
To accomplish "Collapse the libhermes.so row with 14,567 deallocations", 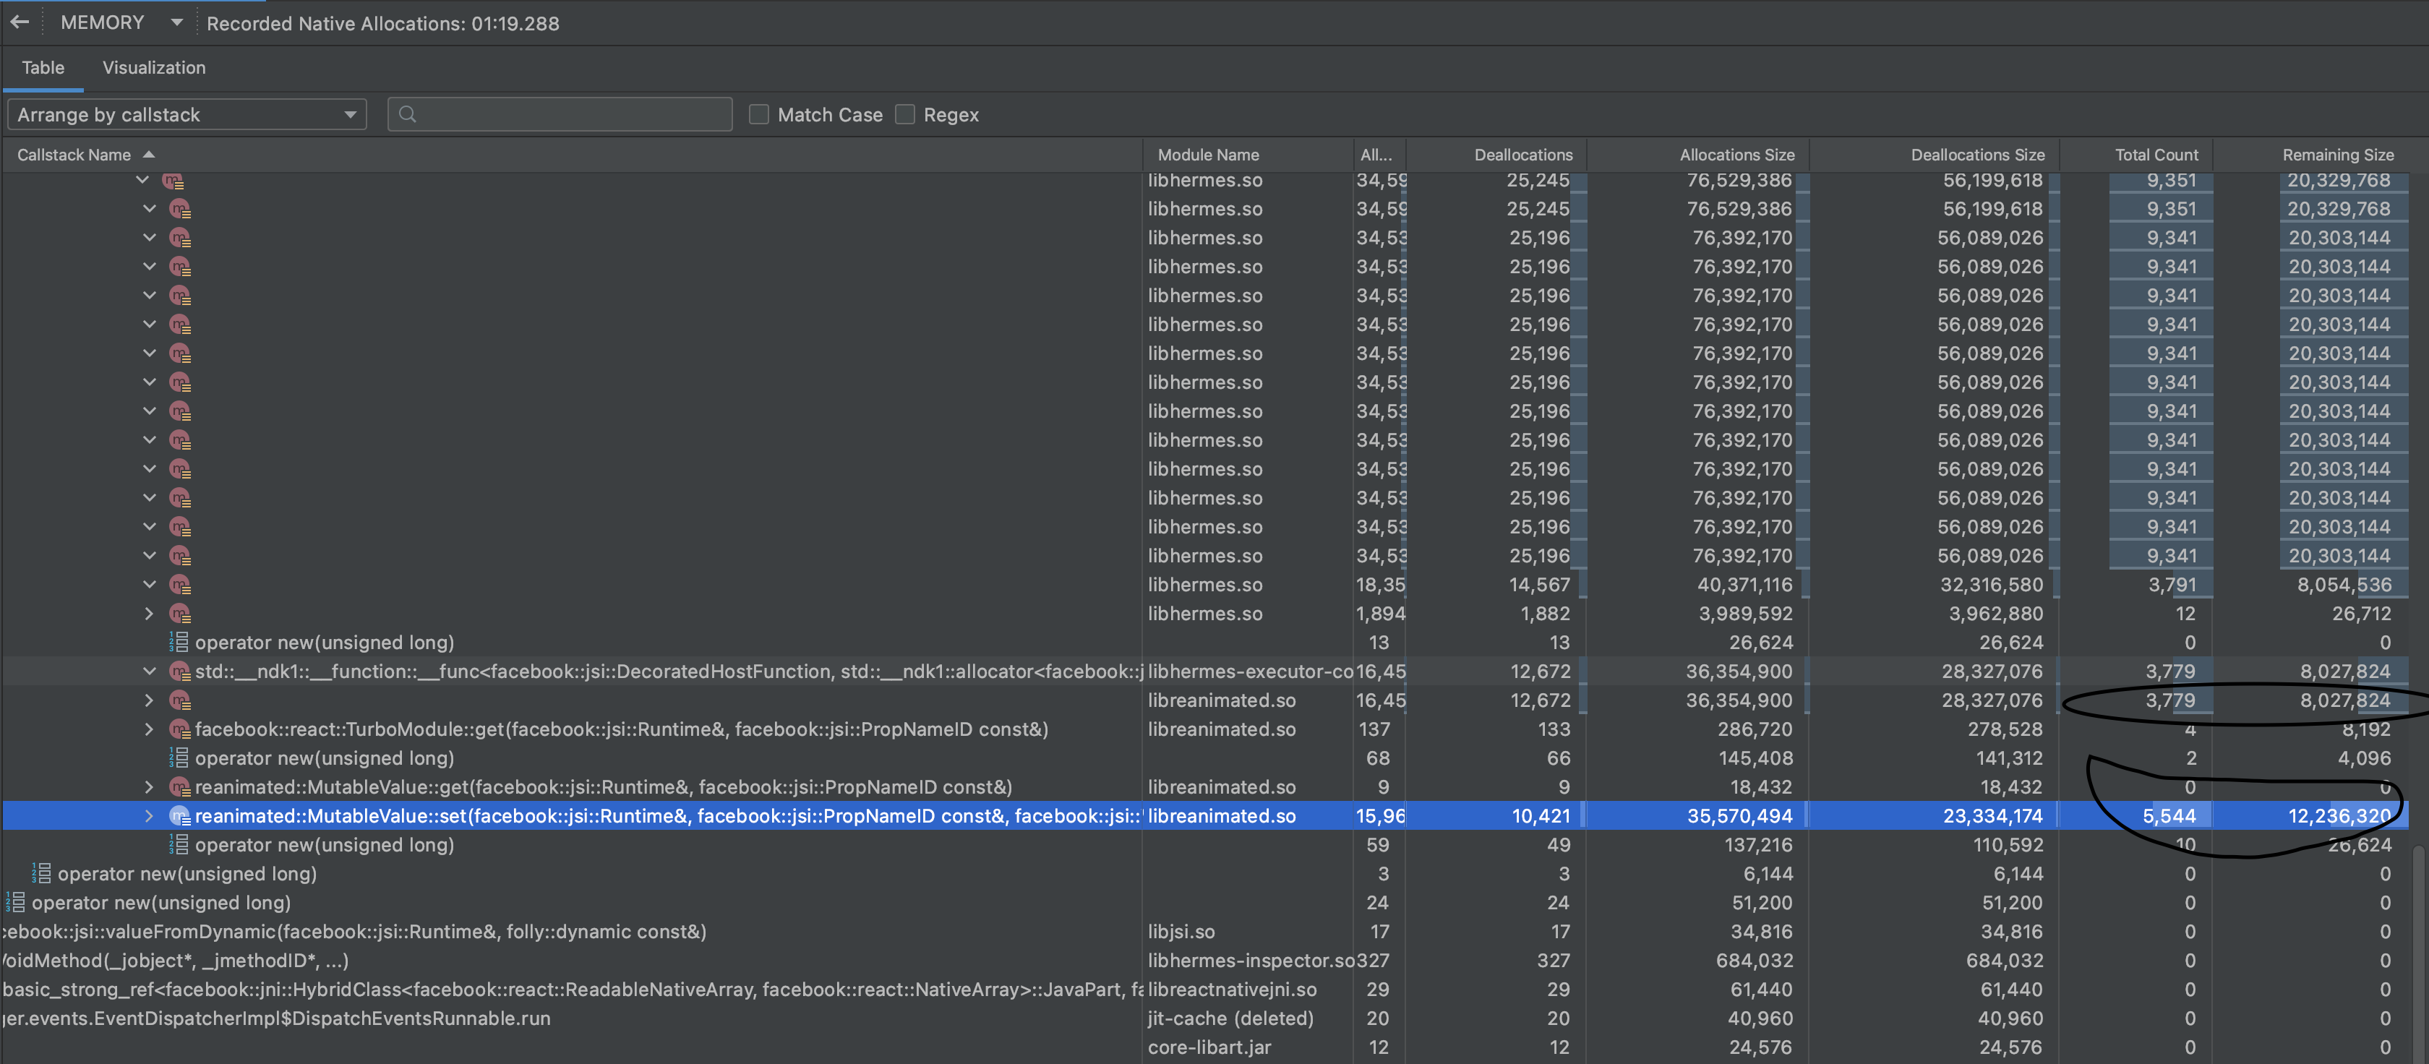I will pos(149,585).
